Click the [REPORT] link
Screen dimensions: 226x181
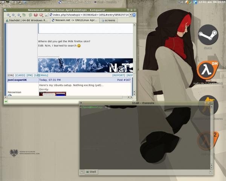[x=119, y=75]
